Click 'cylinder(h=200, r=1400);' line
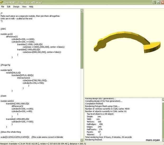The width and height of the screenshot is (164, 145). tap(23, 39)
